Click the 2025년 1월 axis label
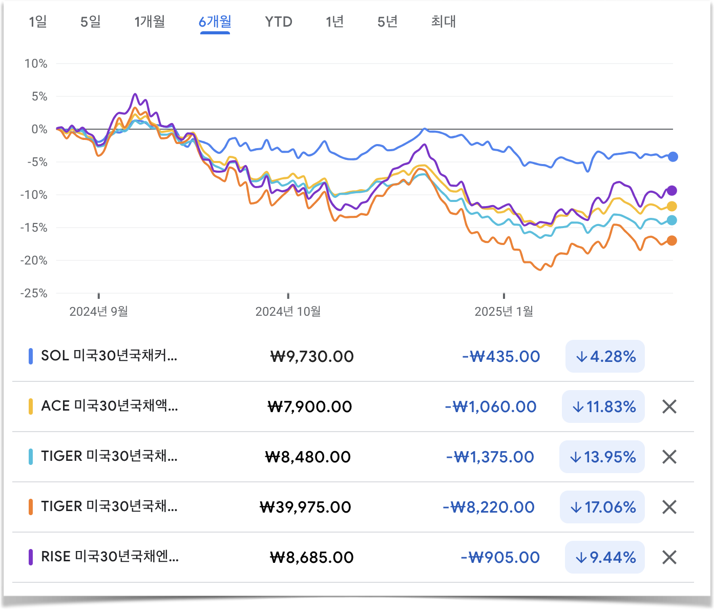 pos(504,311)
